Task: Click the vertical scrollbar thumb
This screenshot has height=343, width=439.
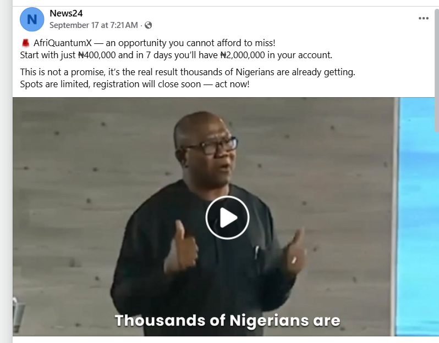Action: [x=437, y=70]
